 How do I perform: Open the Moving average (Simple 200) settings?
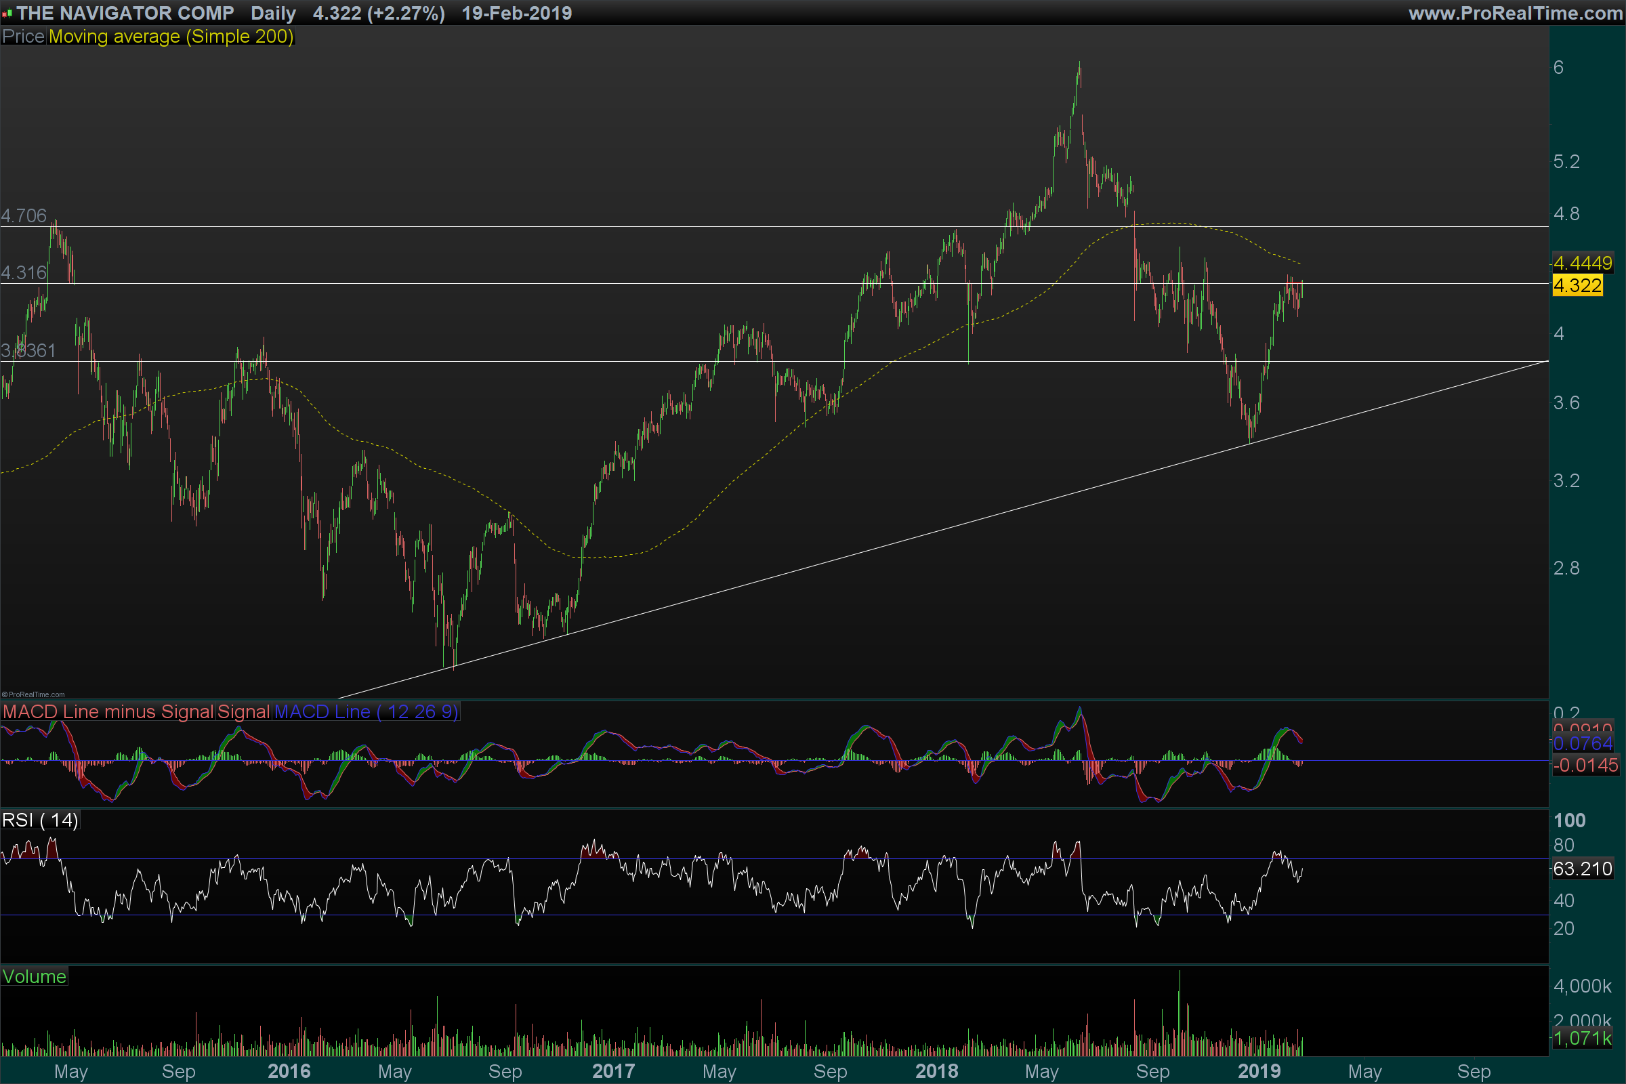[171, 37]
